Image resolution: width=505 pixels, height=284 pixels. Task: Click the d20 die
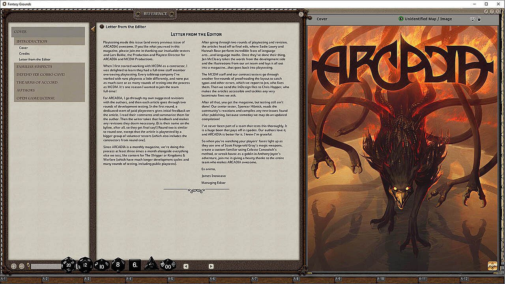click(68, 264)
